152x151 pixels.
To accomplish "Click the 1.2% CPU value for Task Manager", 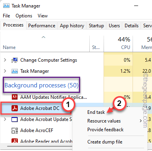I will click(125, 71).
